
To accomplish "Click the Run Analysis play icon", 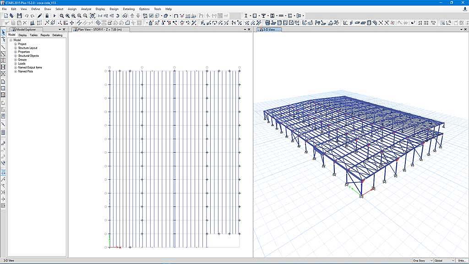I will [55, 16].
